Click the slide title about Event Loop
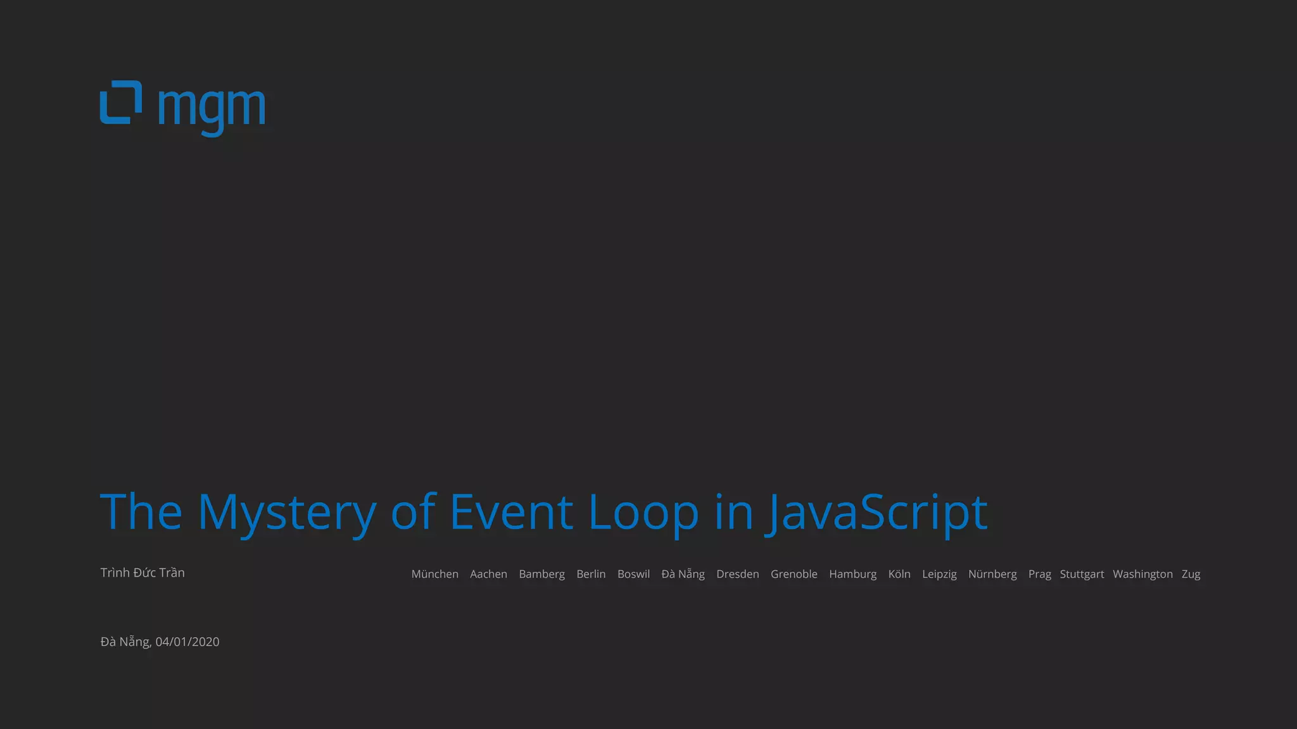 [x=543, y=511]
